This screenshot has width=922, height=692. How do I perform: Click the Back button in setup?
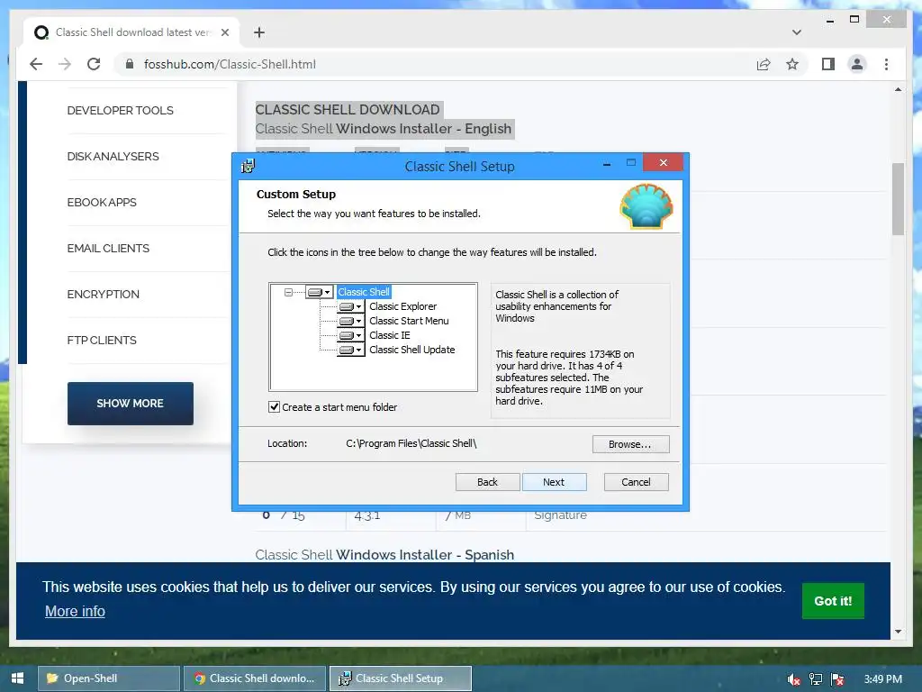click(x=487, y=482)
